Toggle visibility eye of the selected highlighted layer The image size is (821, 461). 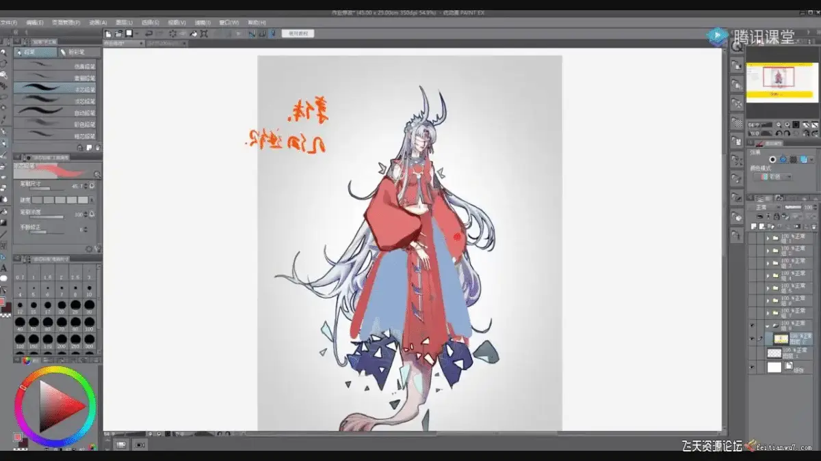(752, 338)
